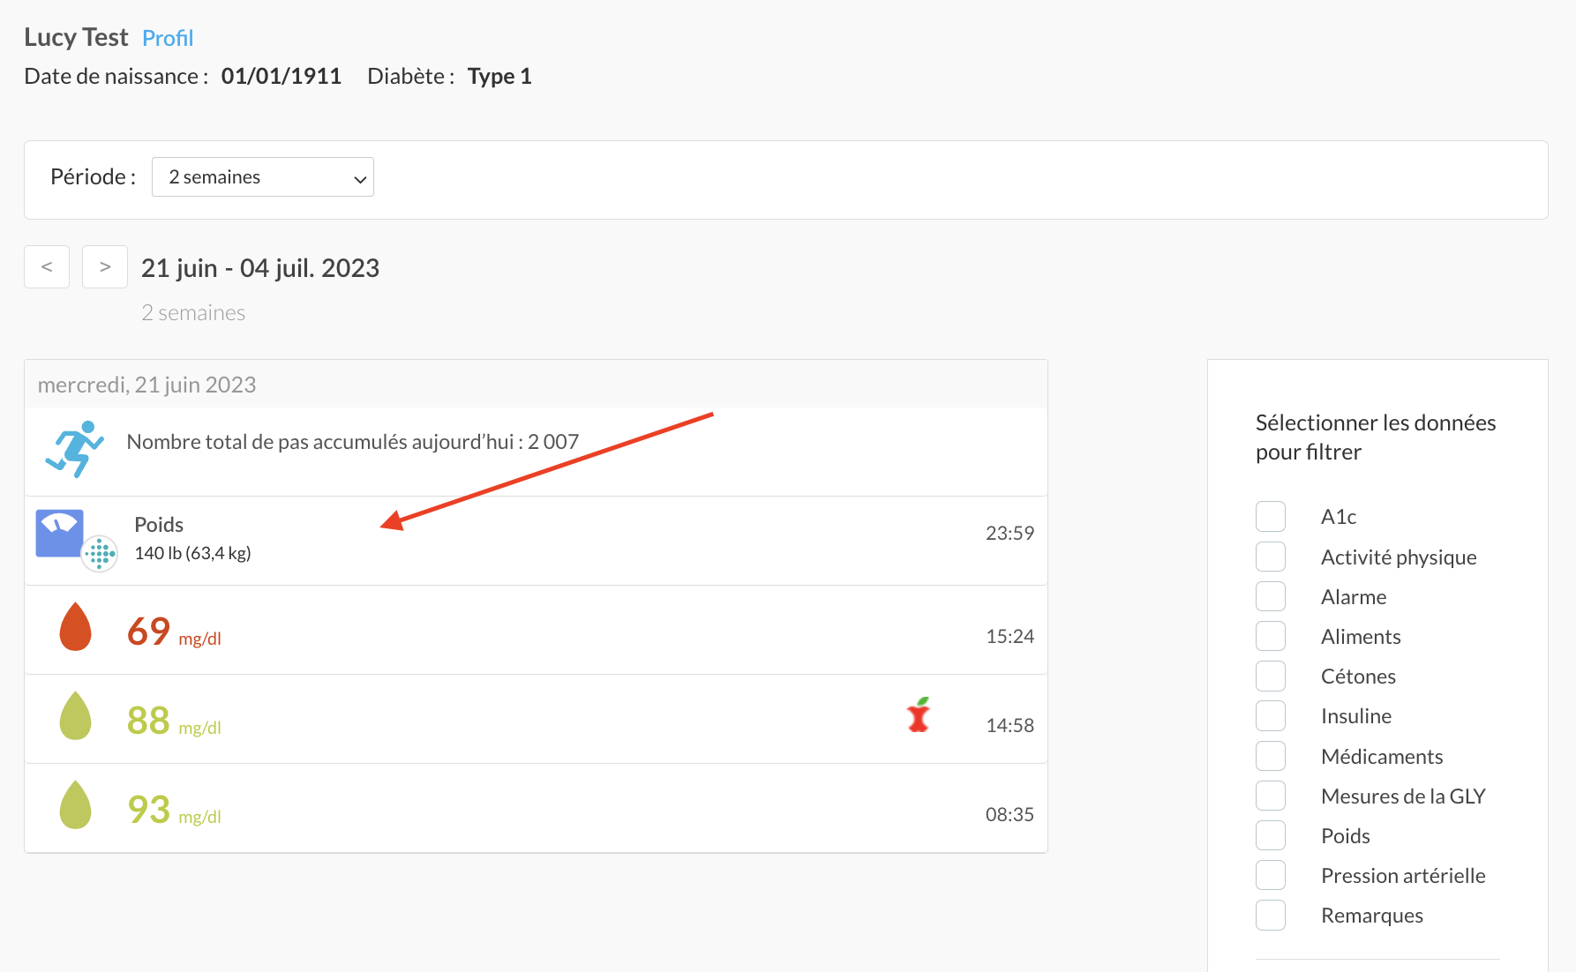
Task: Click the 140 lb (63,4 kg) value
Action: [192, 553]
